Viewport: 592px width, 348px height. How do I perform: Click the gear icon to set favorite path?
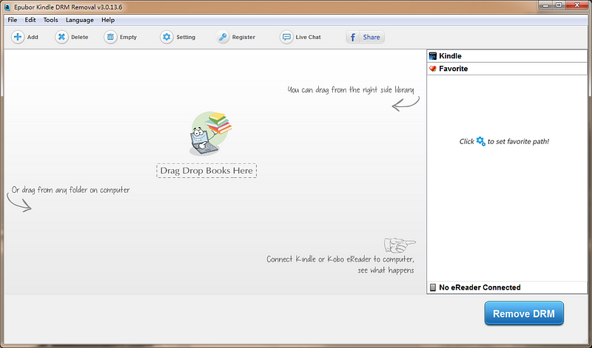[x=480, y=141]
